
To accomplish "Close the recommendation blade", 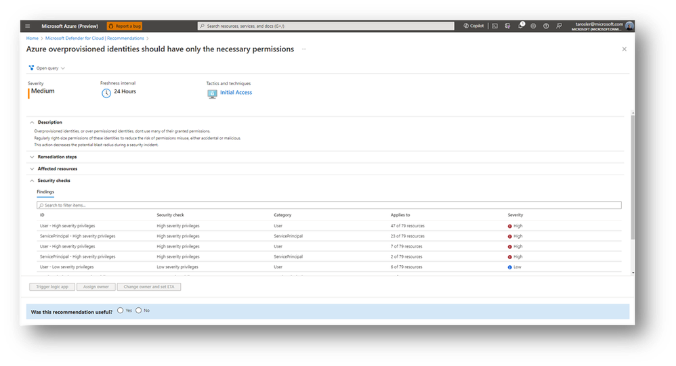I will click(x=625, y=49).
